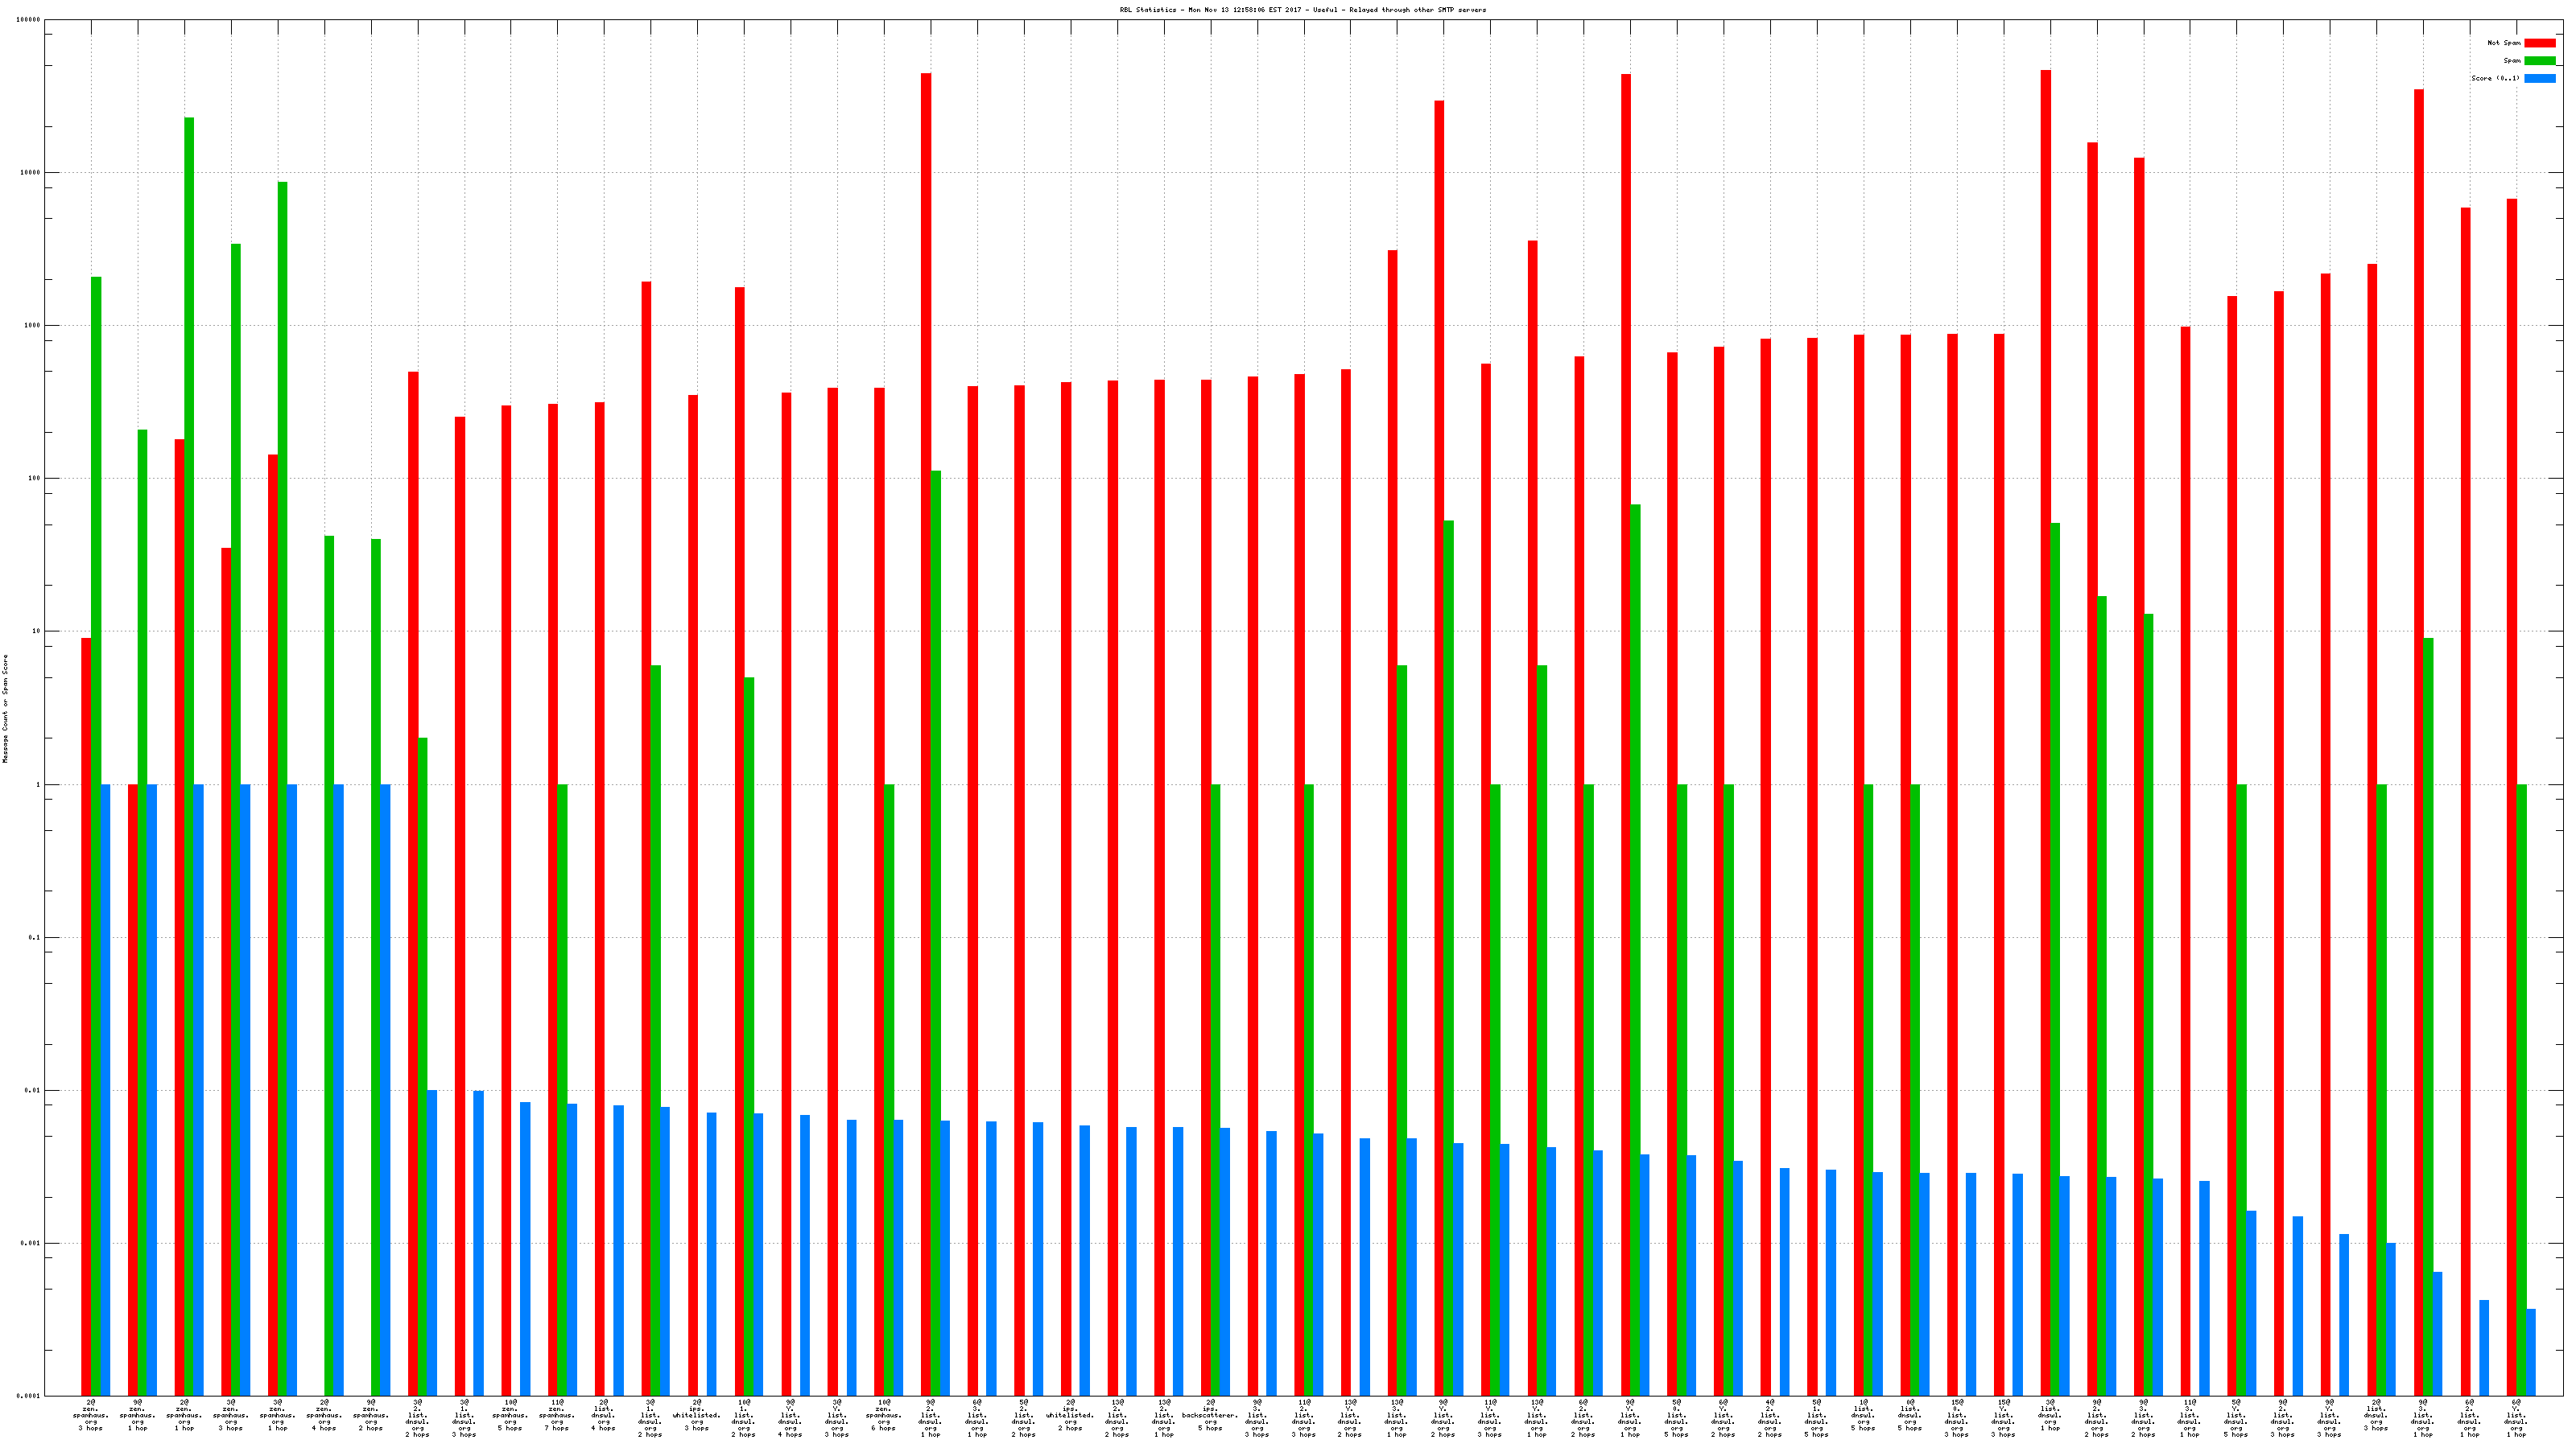Click the 'zen.spamhaus.org 5 hops' axis label

[510, 1415]
